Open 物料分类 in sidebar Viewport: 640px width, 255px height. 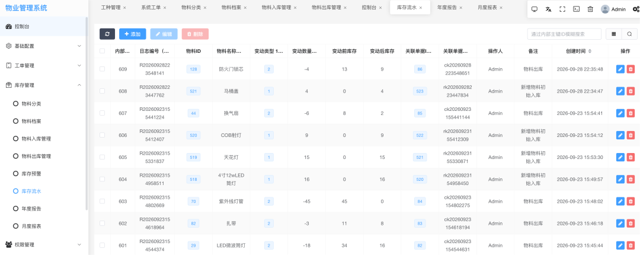[x=31, y=104]
